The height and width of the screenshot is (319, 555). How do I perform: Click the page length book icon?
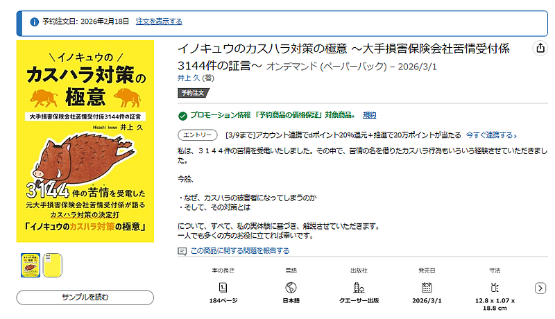pos(223,288)
